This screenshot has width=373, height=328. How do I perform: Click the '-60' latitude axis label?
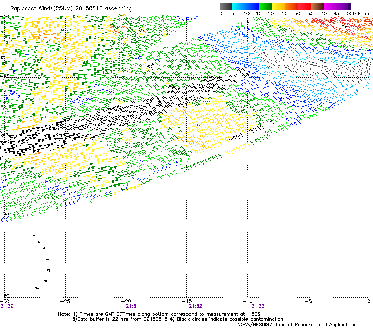[x=5, y=296]
